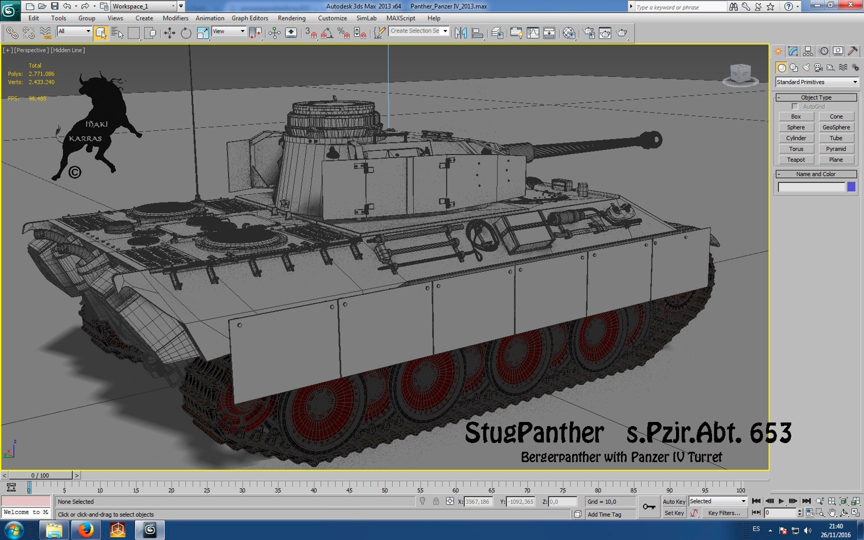Collapse the Name and Color rollout
This screenshot has height=540, width=864.
[x=816, y=174]
